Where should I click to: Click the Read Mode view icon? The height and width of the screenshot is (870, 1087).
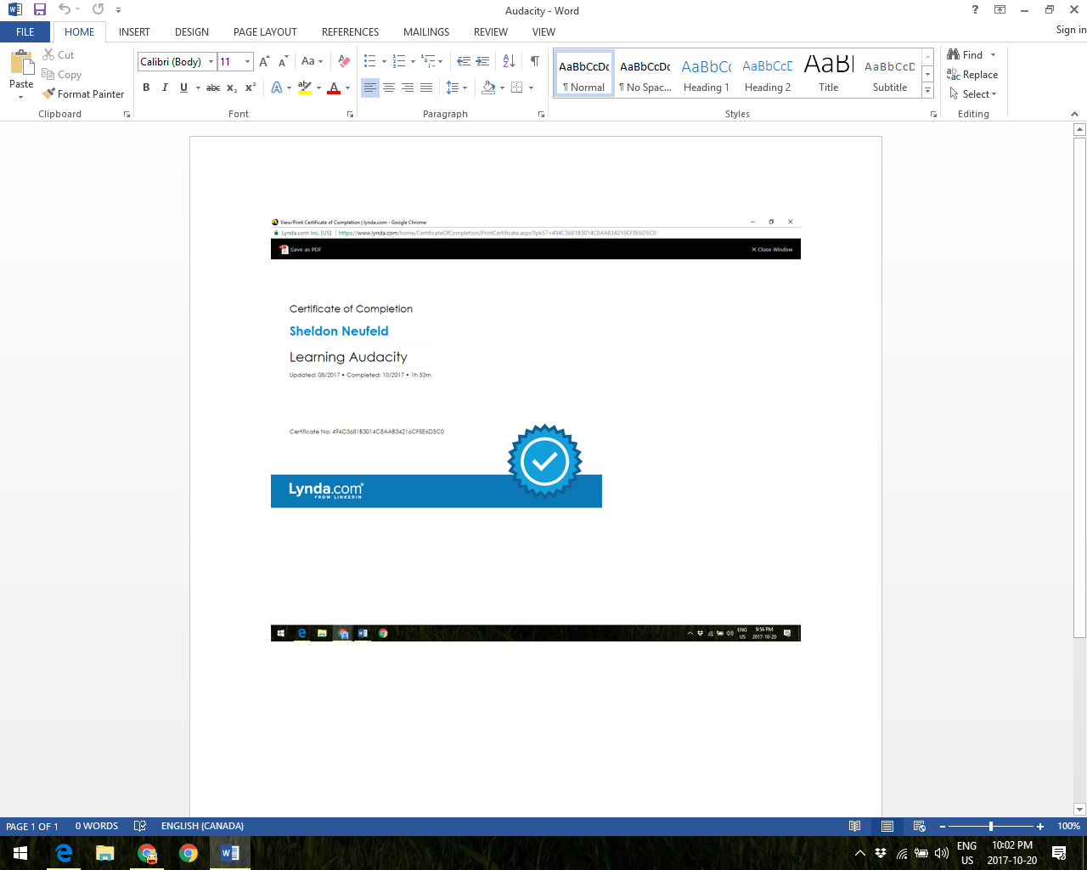pyautogui.click(x=855, y=826)
